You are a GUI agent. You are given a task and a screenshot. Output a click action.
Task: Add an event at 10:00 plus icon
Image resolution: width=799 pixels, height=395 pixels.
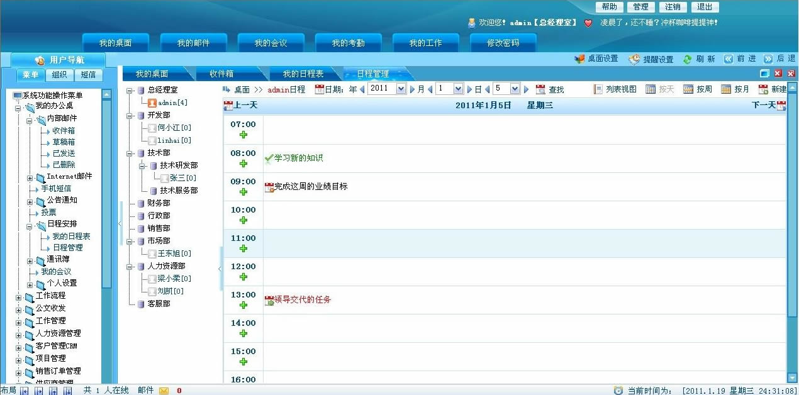pos(243,220)
